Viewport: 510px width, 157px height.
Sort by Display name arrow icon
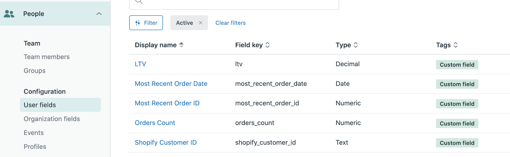[x=181, y=45]
